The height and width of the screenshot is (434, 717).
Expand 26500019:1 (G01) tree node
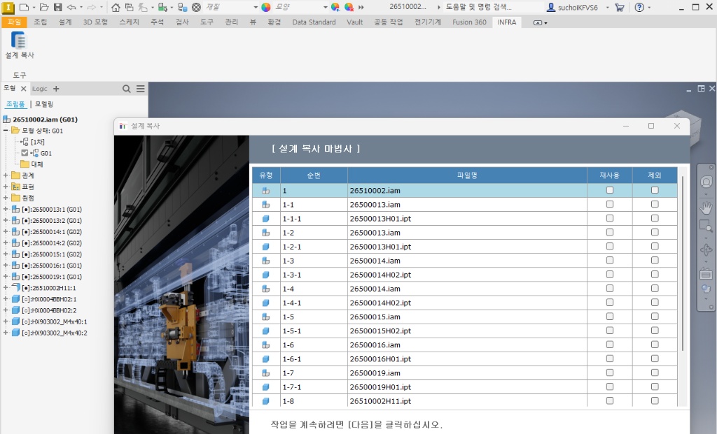click(x=6, y=277)
